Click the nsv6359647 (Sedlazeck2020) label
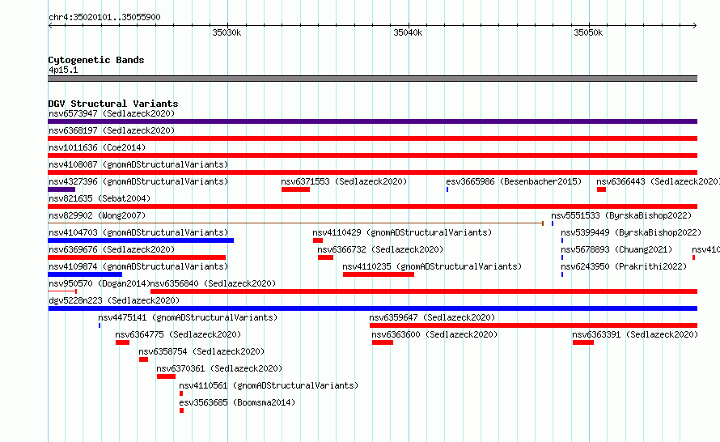The height and width of the screenshot is (442, 720). click(432, 317)
